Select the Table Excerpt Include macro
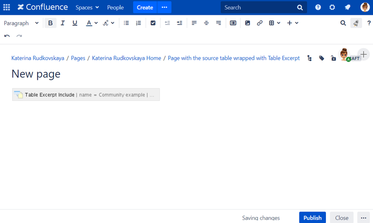This screenshot has height=223, width=373. click(86, 95)
